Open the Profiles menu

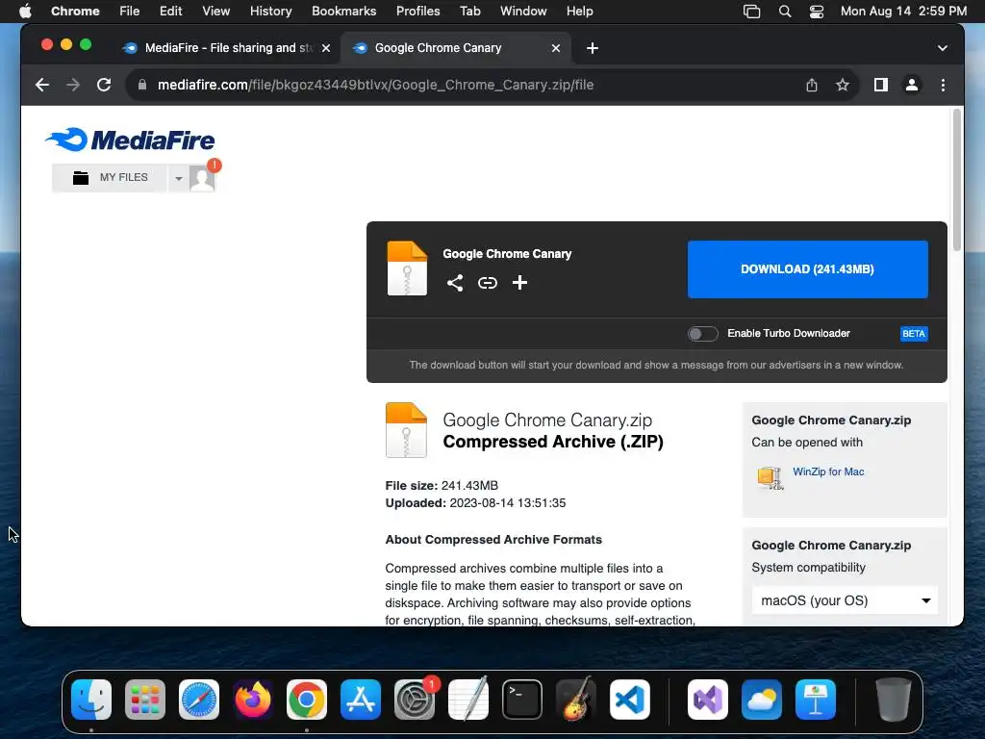[417, 12]
